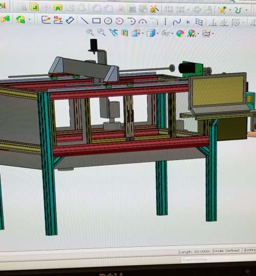
Task: Select the Point sketch tool
Action: [188, 22]
